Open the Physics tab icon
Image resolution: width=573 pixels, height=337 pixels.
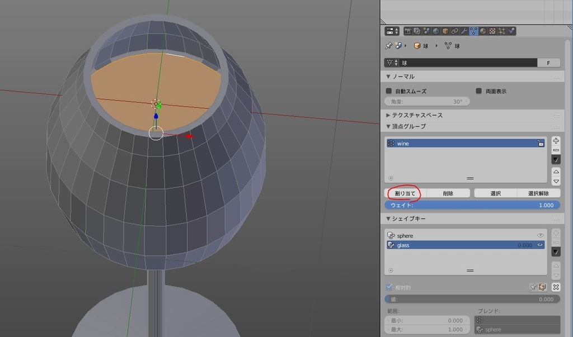(511, 31)
